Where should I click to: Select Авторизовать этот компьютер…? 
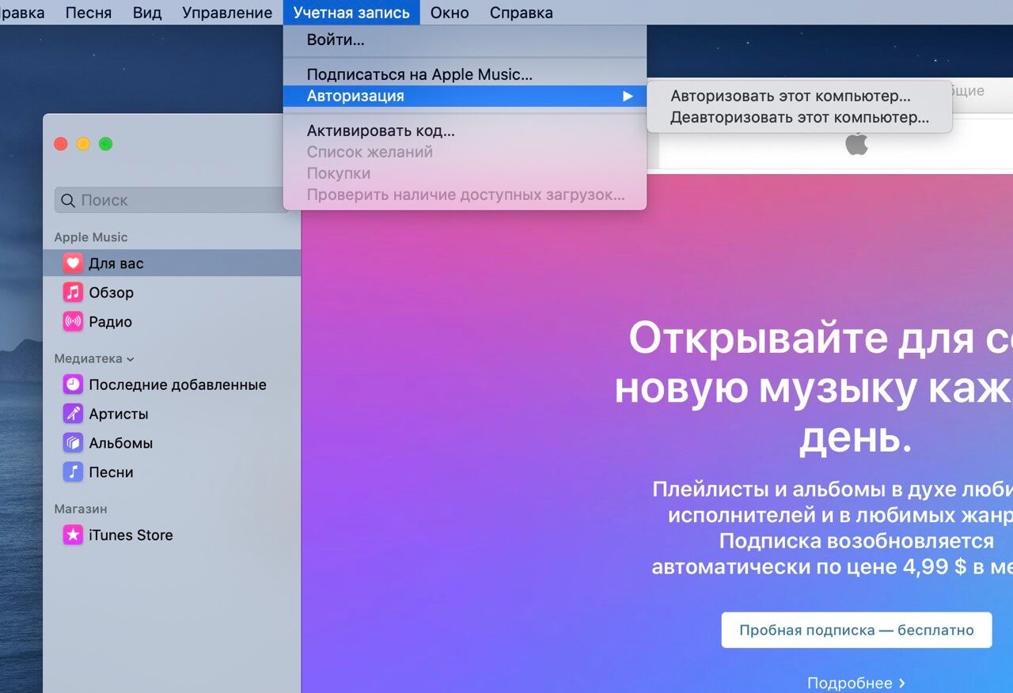pyautogui.click(x=799, y=97)
